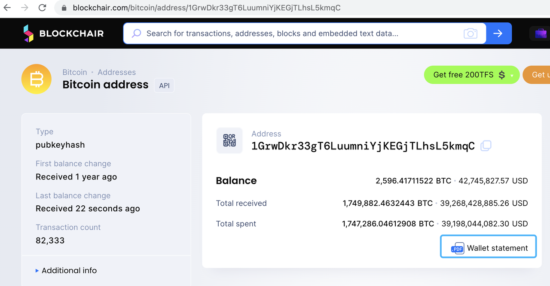
Task: Focus the Blockchair search input field
Action: [x=301, y=33]
